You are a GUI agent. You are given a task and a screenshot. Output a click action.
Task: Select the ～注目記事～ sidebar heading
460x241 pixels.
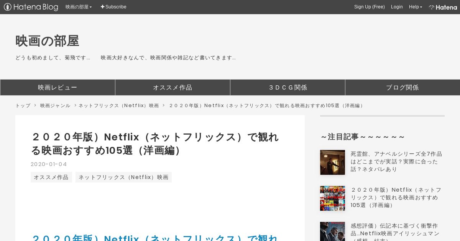[x=363, y=137]
